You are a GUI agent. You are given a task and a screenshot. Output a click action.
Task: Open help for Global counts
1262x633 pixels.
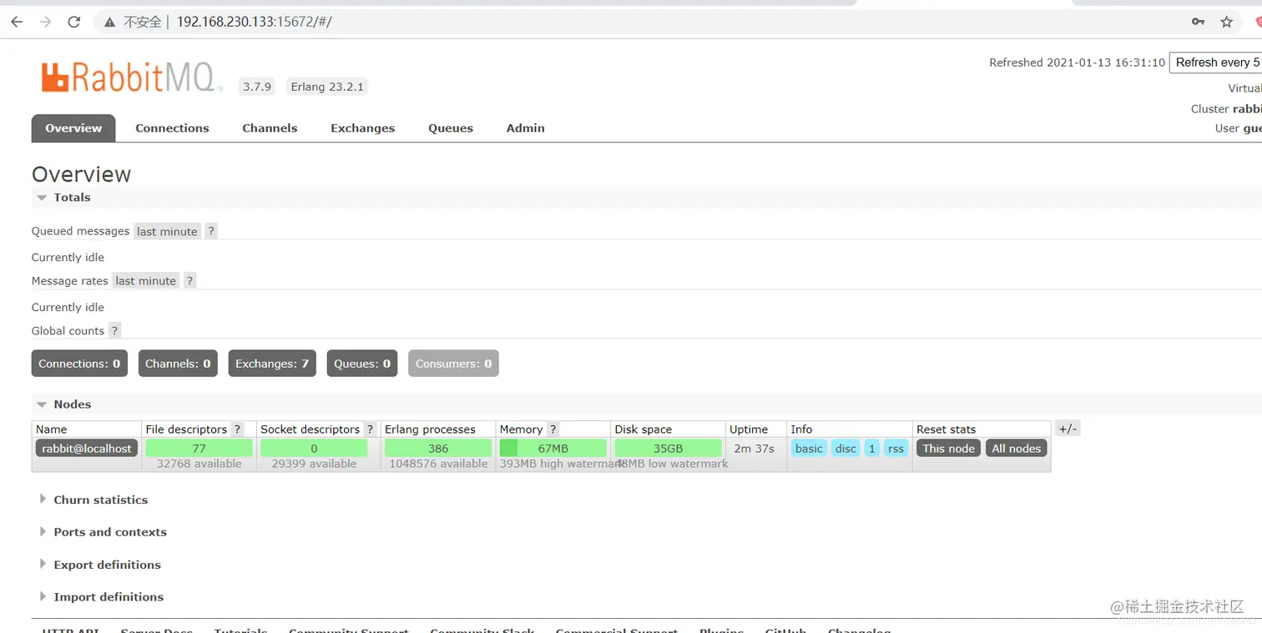[x=114, y=330]
